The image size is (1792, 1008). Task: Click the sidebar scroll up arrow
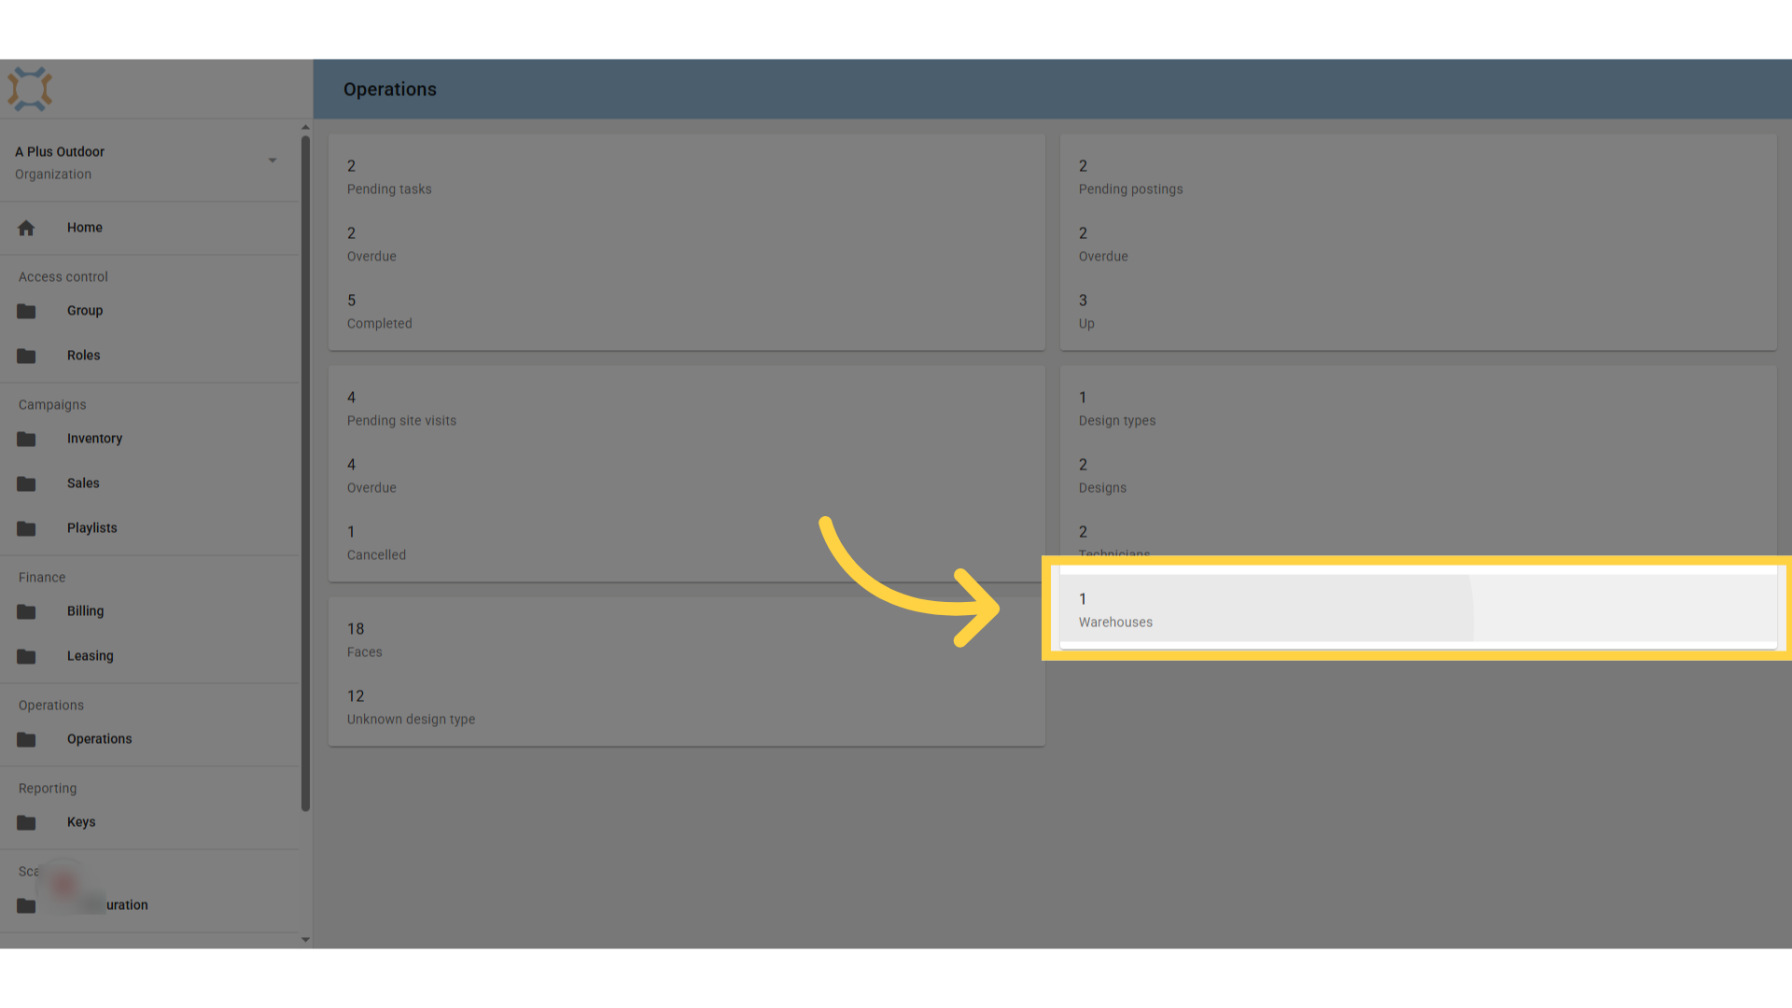coord(305,127)
